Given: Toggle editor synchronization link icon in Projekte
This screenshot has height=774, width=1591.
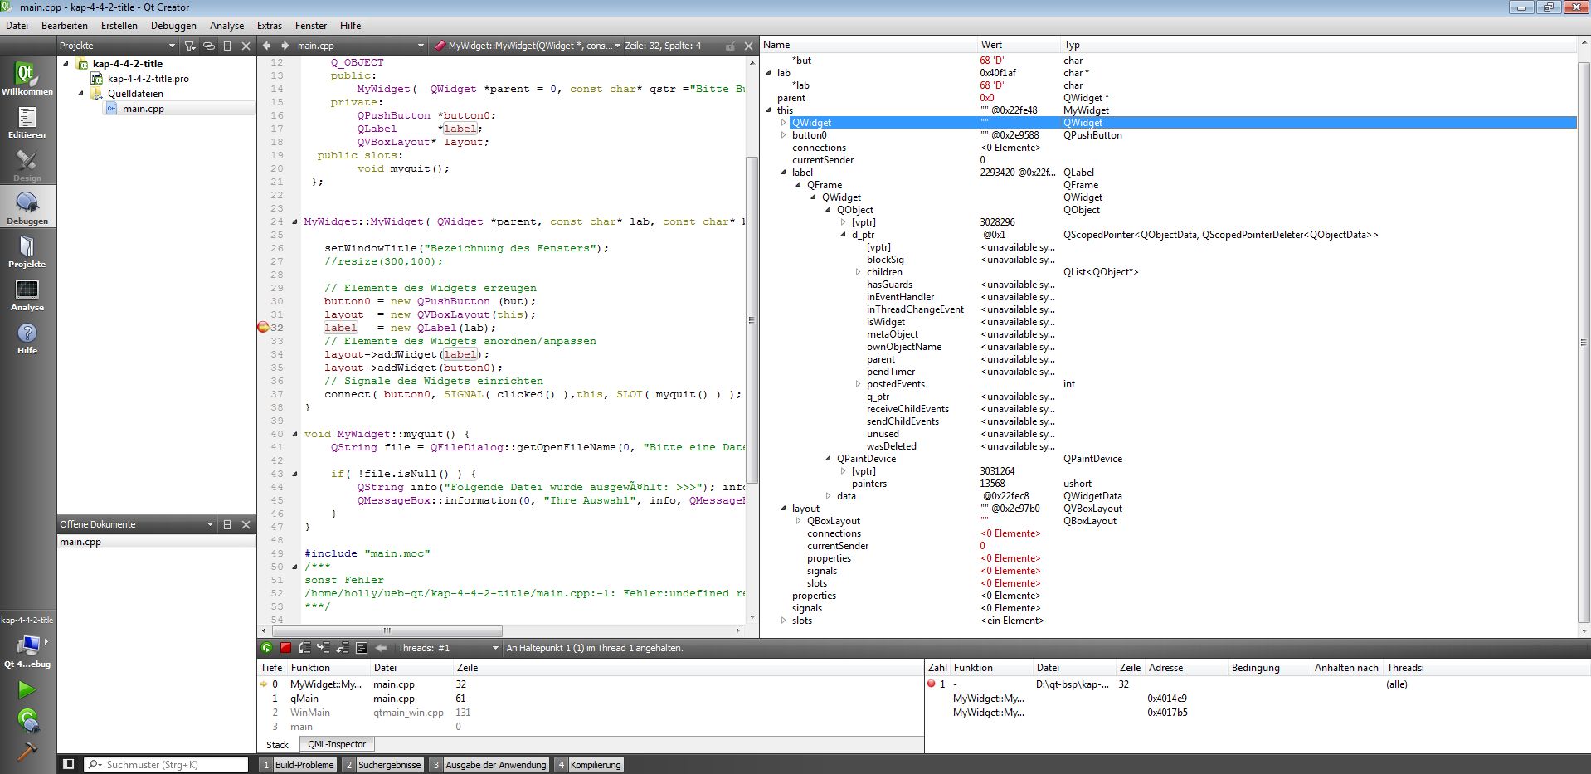Looking at the screenshot, I should coord(209,46).
